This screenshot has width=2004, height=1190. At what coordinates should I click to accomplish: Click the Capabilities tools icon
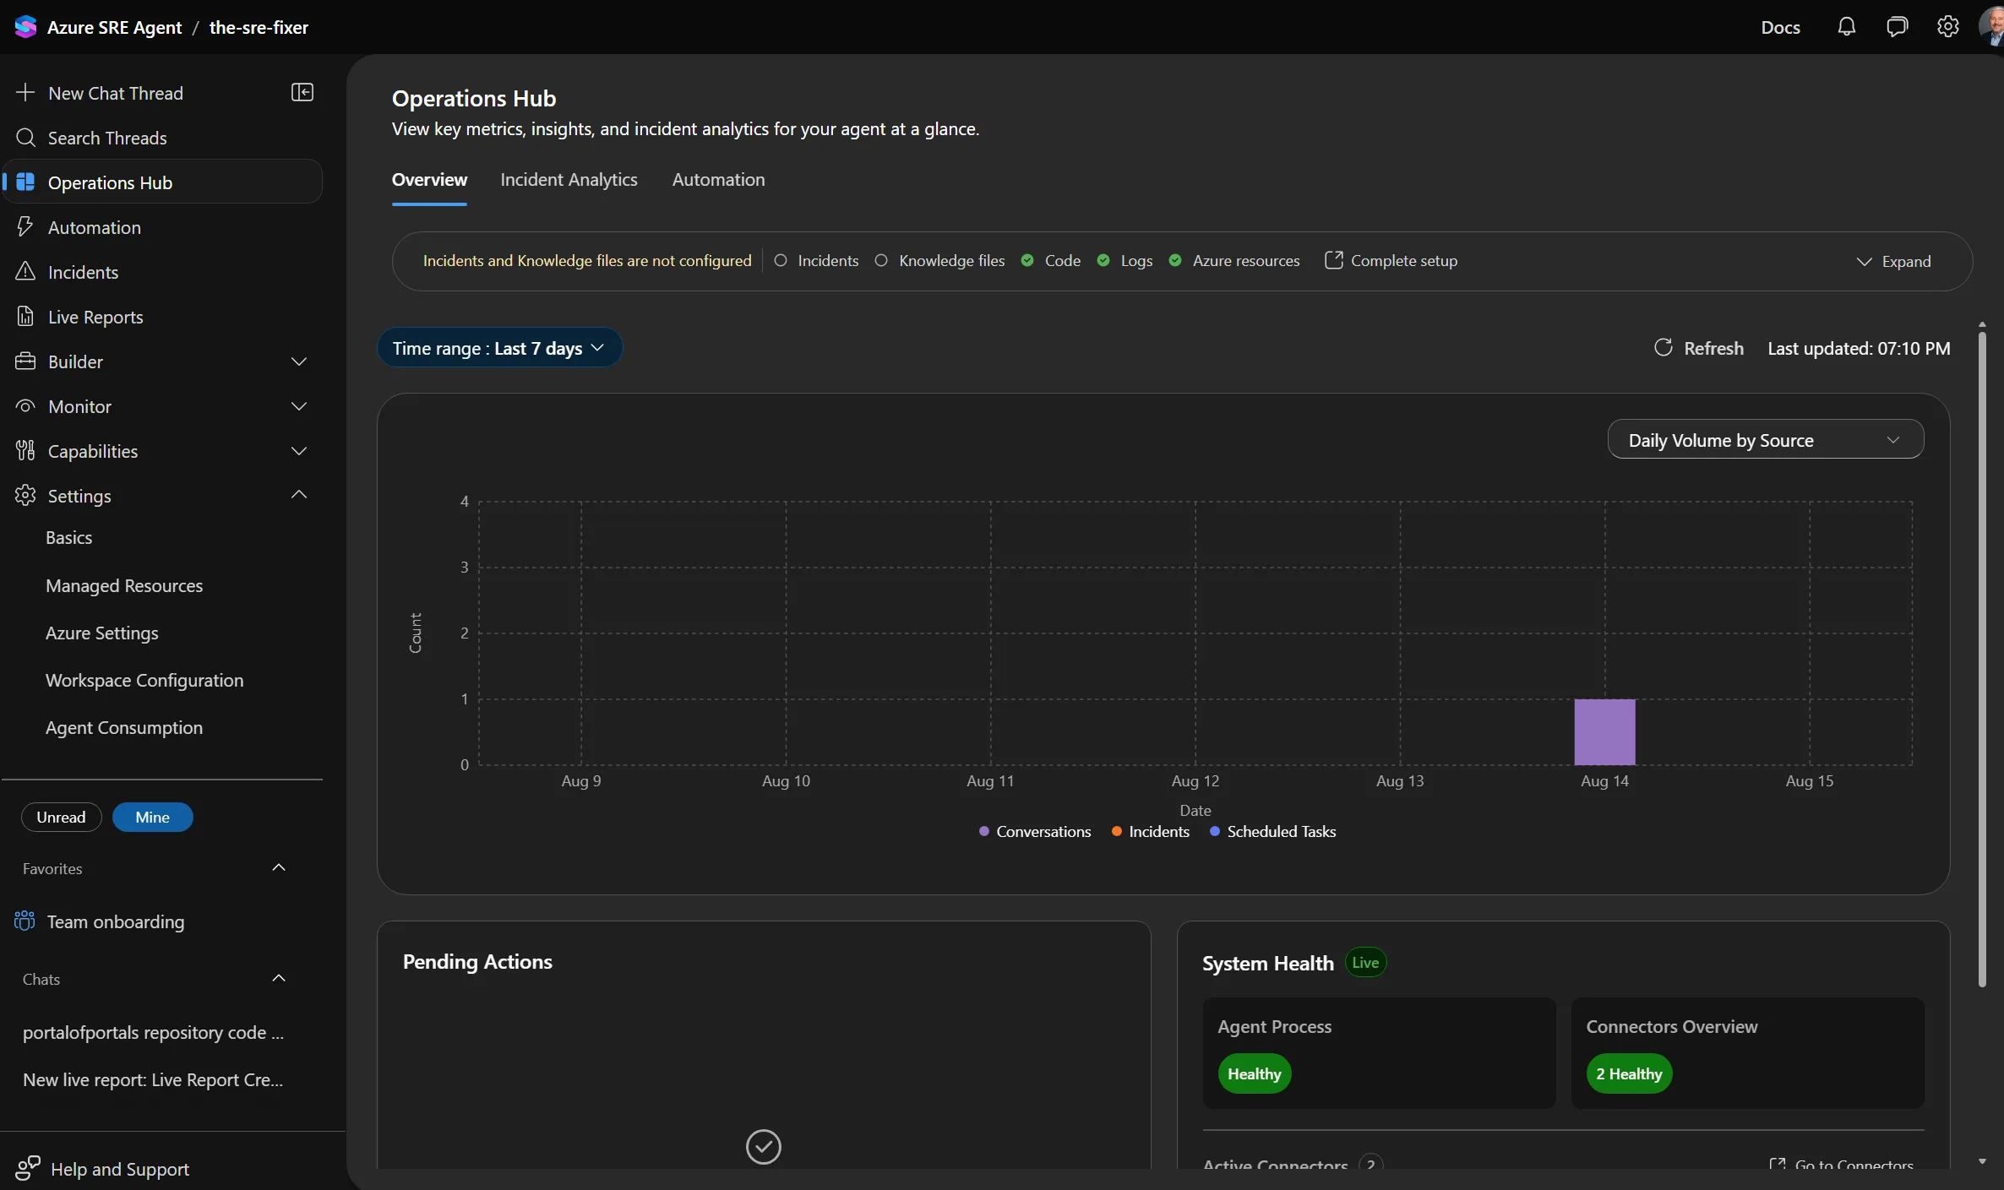[25, 450]
